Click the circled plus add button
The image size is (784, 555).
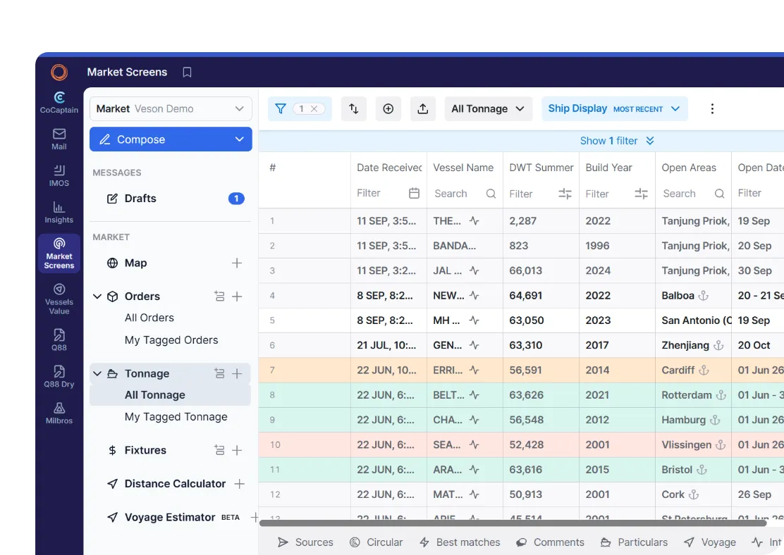coord(388,108)
